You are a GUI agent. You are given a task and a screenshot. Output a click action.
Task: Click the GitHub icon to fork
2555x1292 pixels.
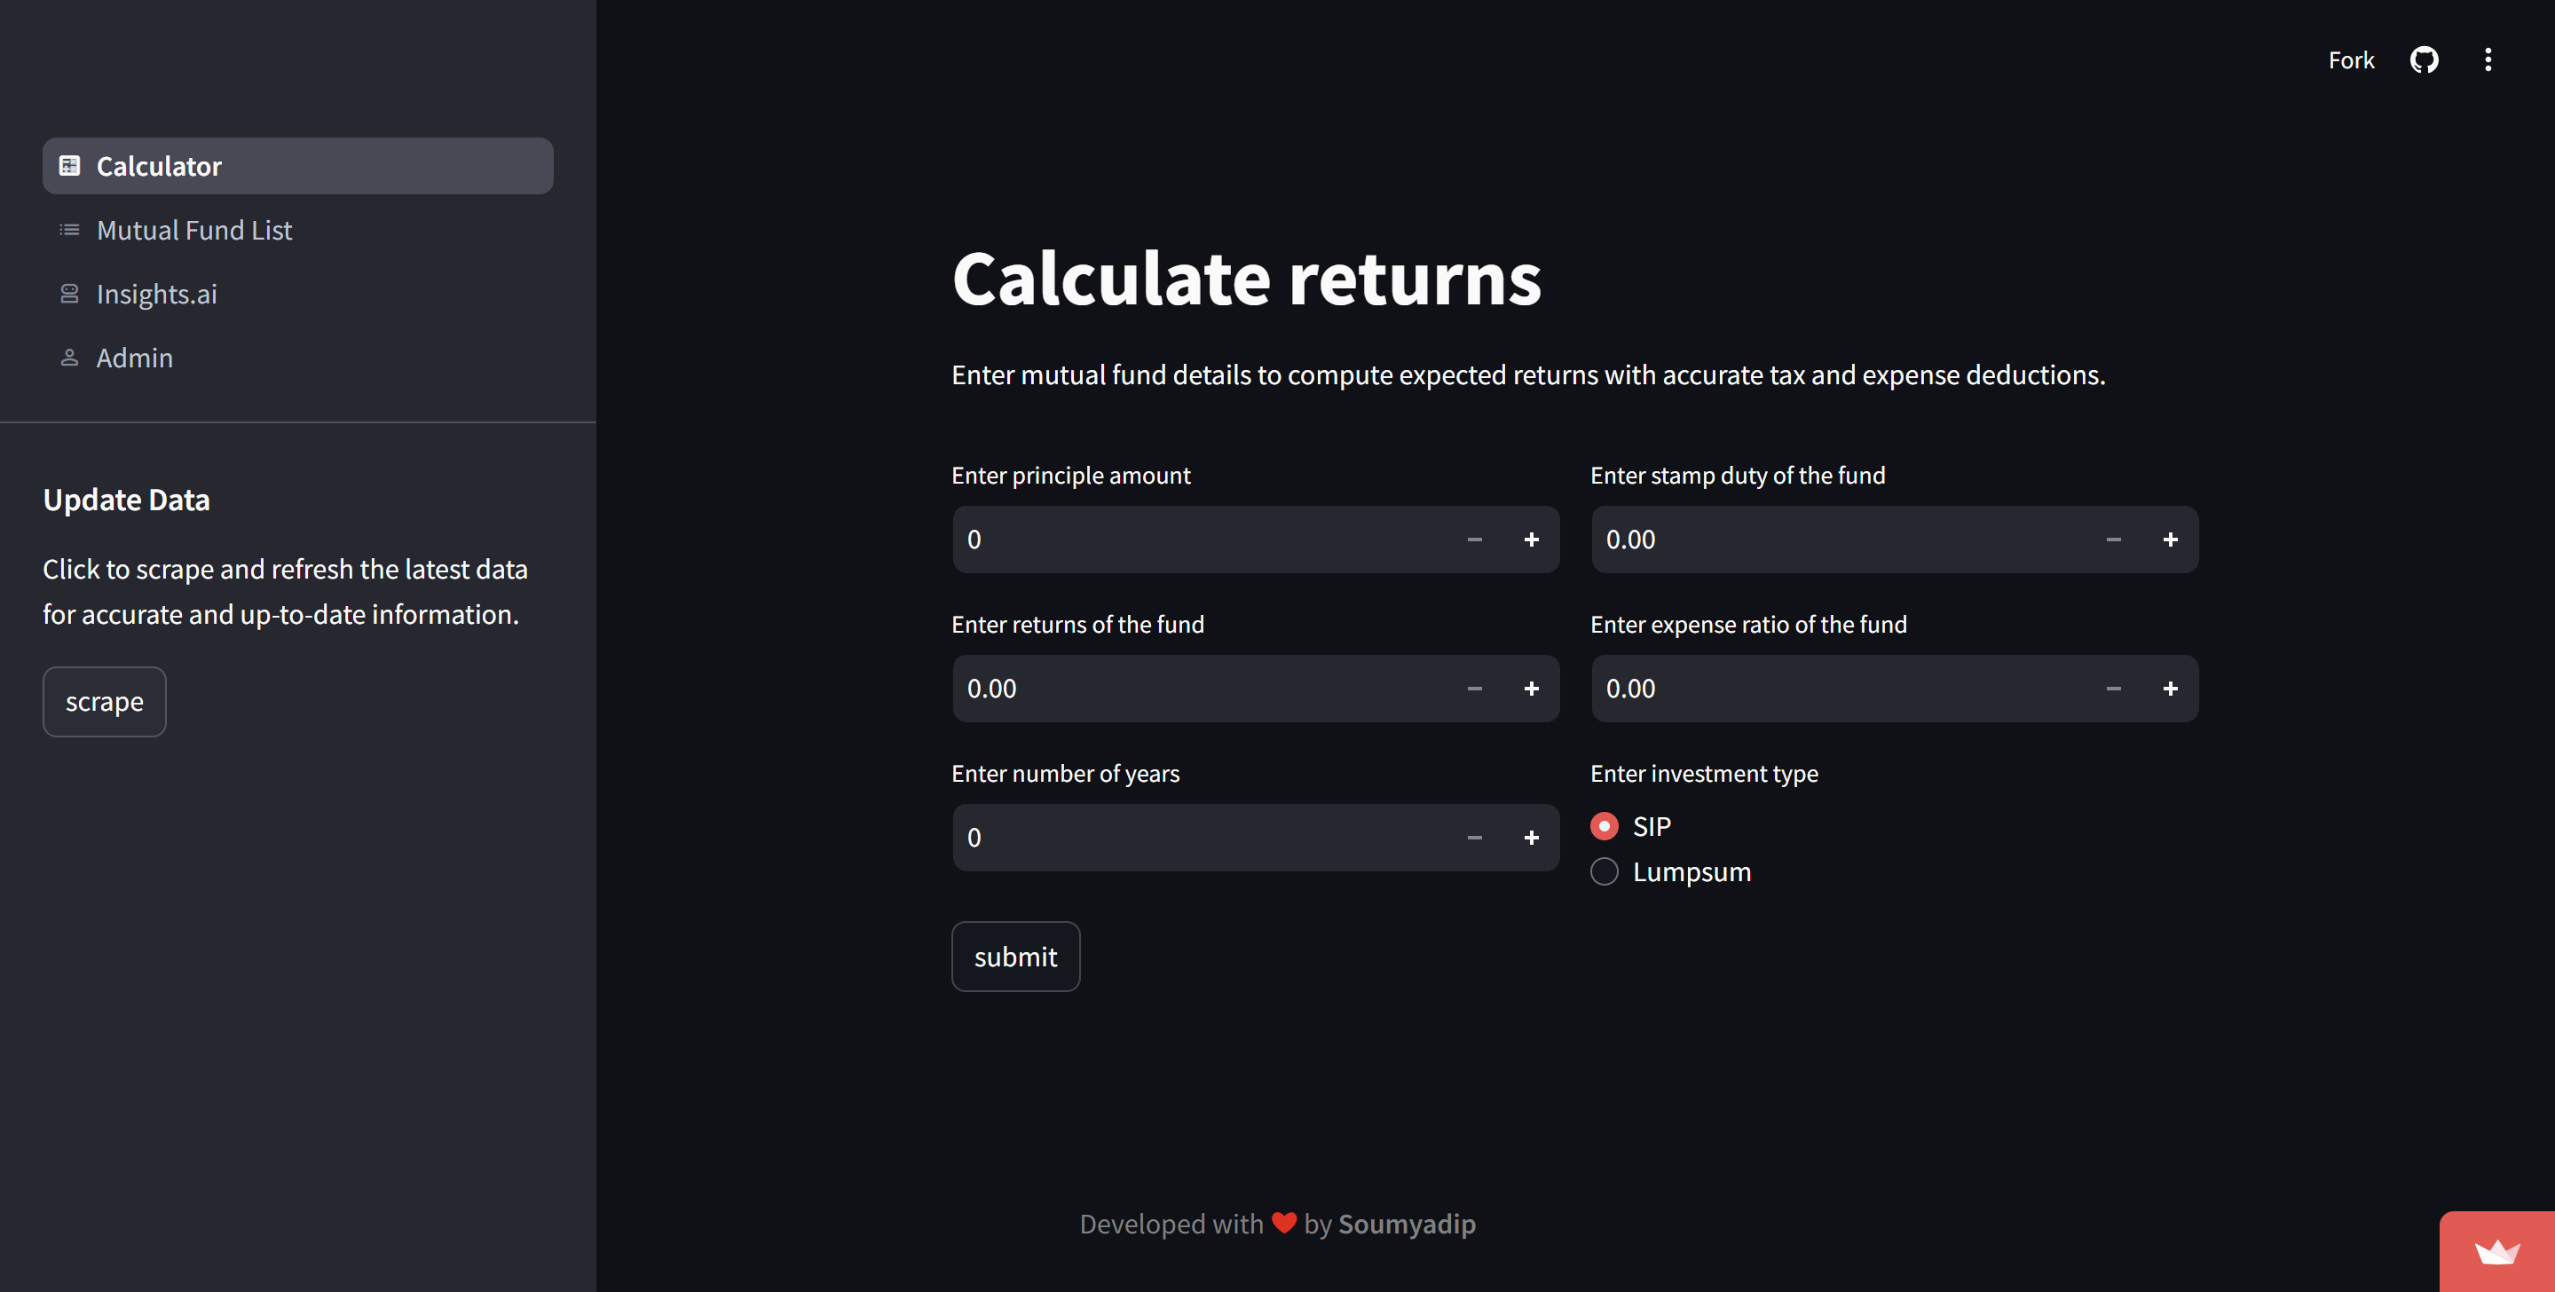click(x=2422, y=59)
